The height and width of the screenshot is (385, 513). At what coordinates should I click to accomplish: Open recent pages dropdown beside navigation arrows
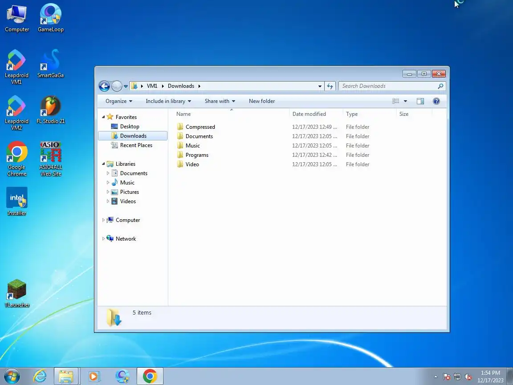point(126,86)
